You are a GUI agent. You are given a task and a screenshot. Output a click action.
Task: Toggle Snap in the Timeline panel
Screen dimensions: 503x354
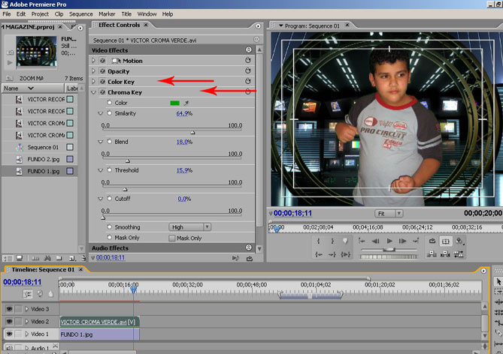point(29,293)
